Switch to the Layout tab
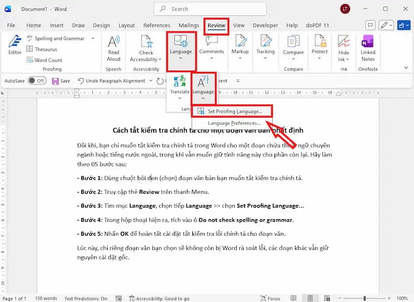The height and width of the screenshot is (302, 414). tap(127, 25)
